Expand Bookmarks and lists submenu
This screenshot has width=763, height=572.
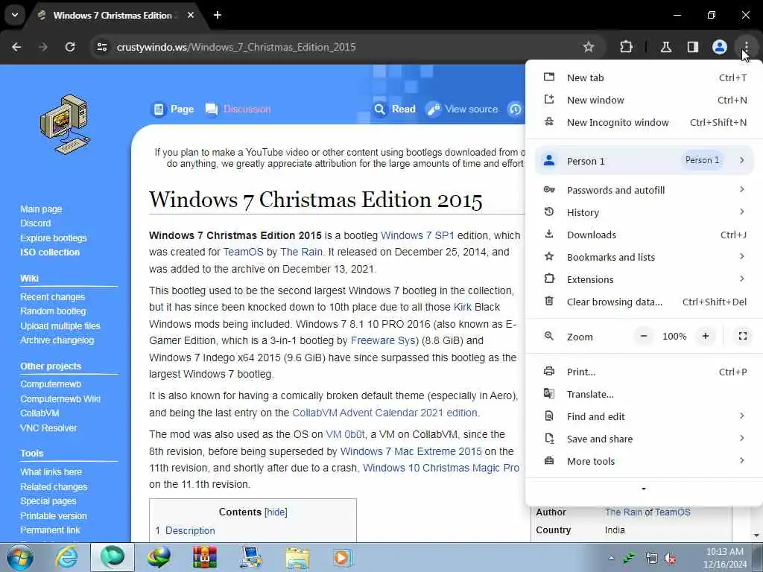[645, 257]
